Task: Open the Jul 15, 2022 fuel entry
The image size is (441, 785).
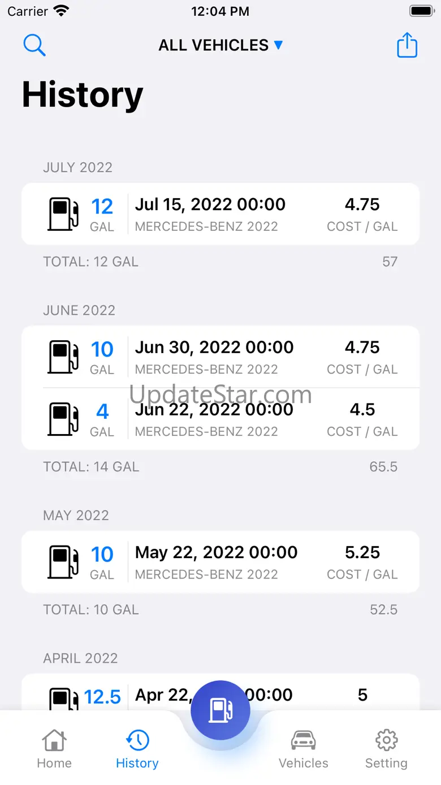Action: [220, 214]
